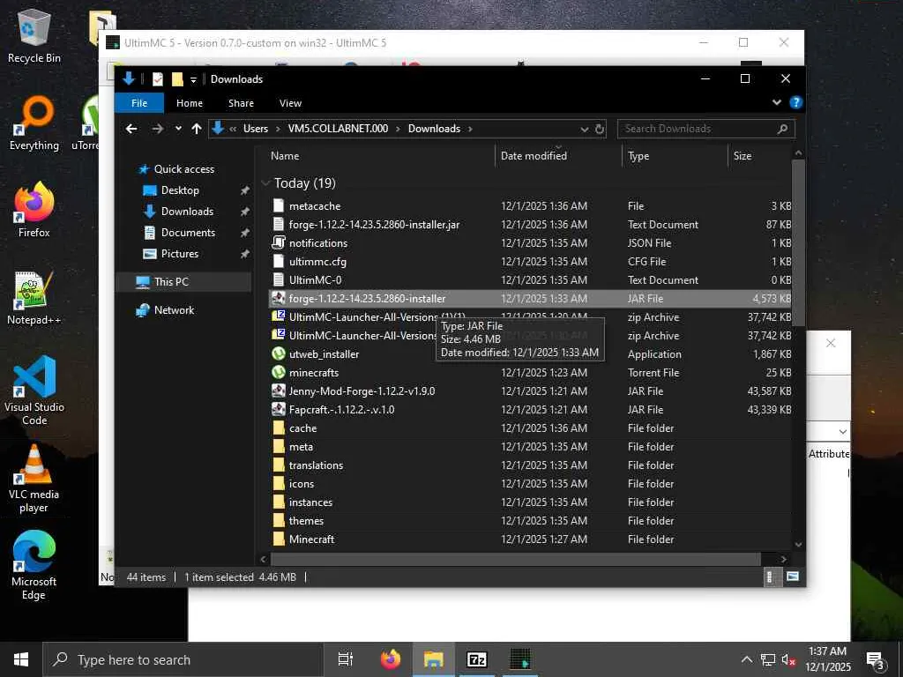This screenshot has height=677, width=903.
Task: Launch Firefox from the desktop
Action: click(x=34, y=211)
